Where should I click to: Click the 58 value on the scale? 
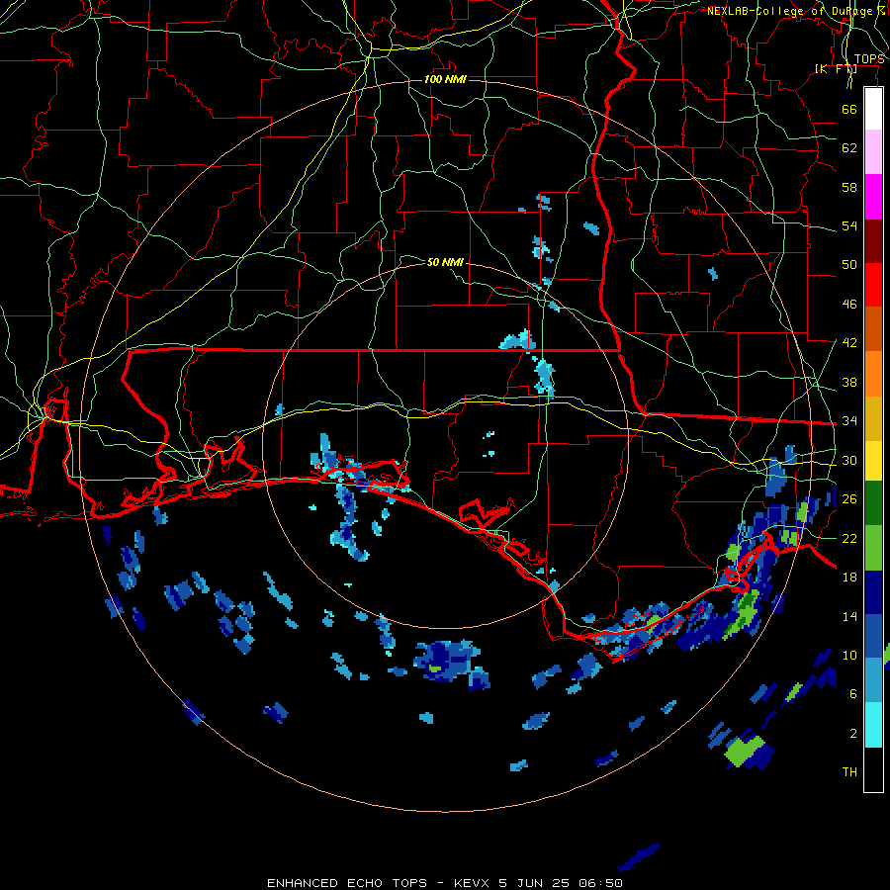pyautogui.click(x=849, y=187)
